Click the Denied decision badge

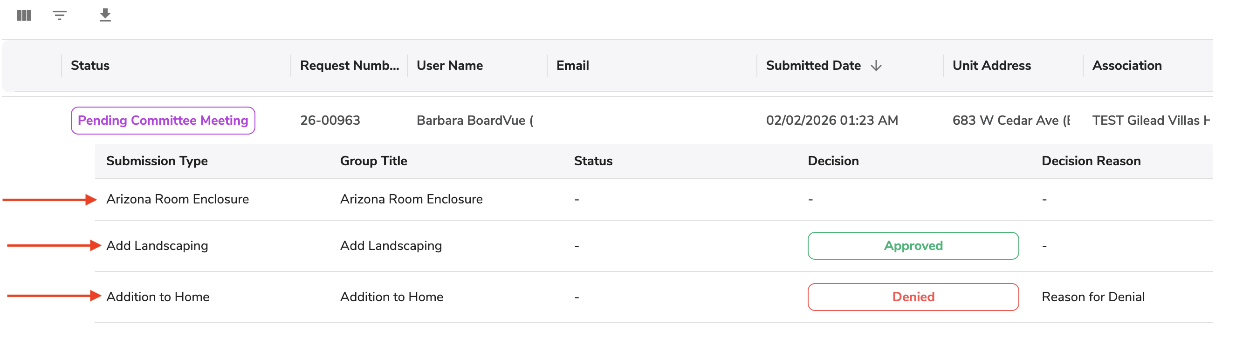click(913, 297)
